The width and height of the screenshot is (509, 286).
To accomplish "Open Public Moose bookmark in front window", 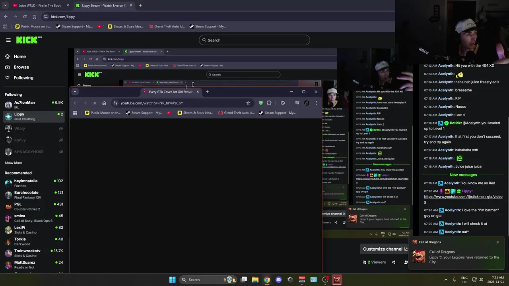I will tap(103, 113).
